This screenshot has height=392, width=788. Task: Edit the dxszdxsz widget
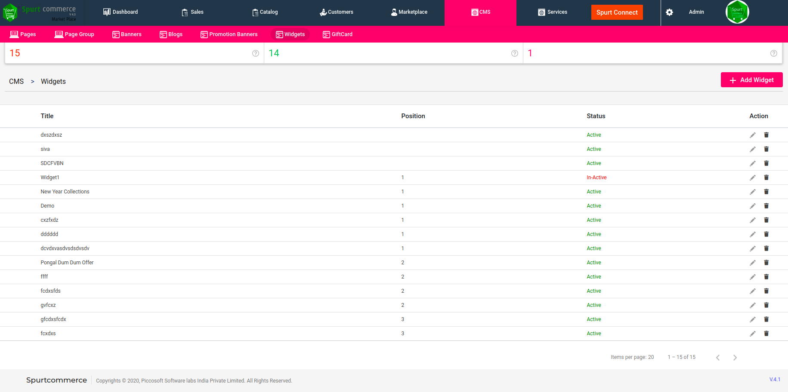(752, 135)
